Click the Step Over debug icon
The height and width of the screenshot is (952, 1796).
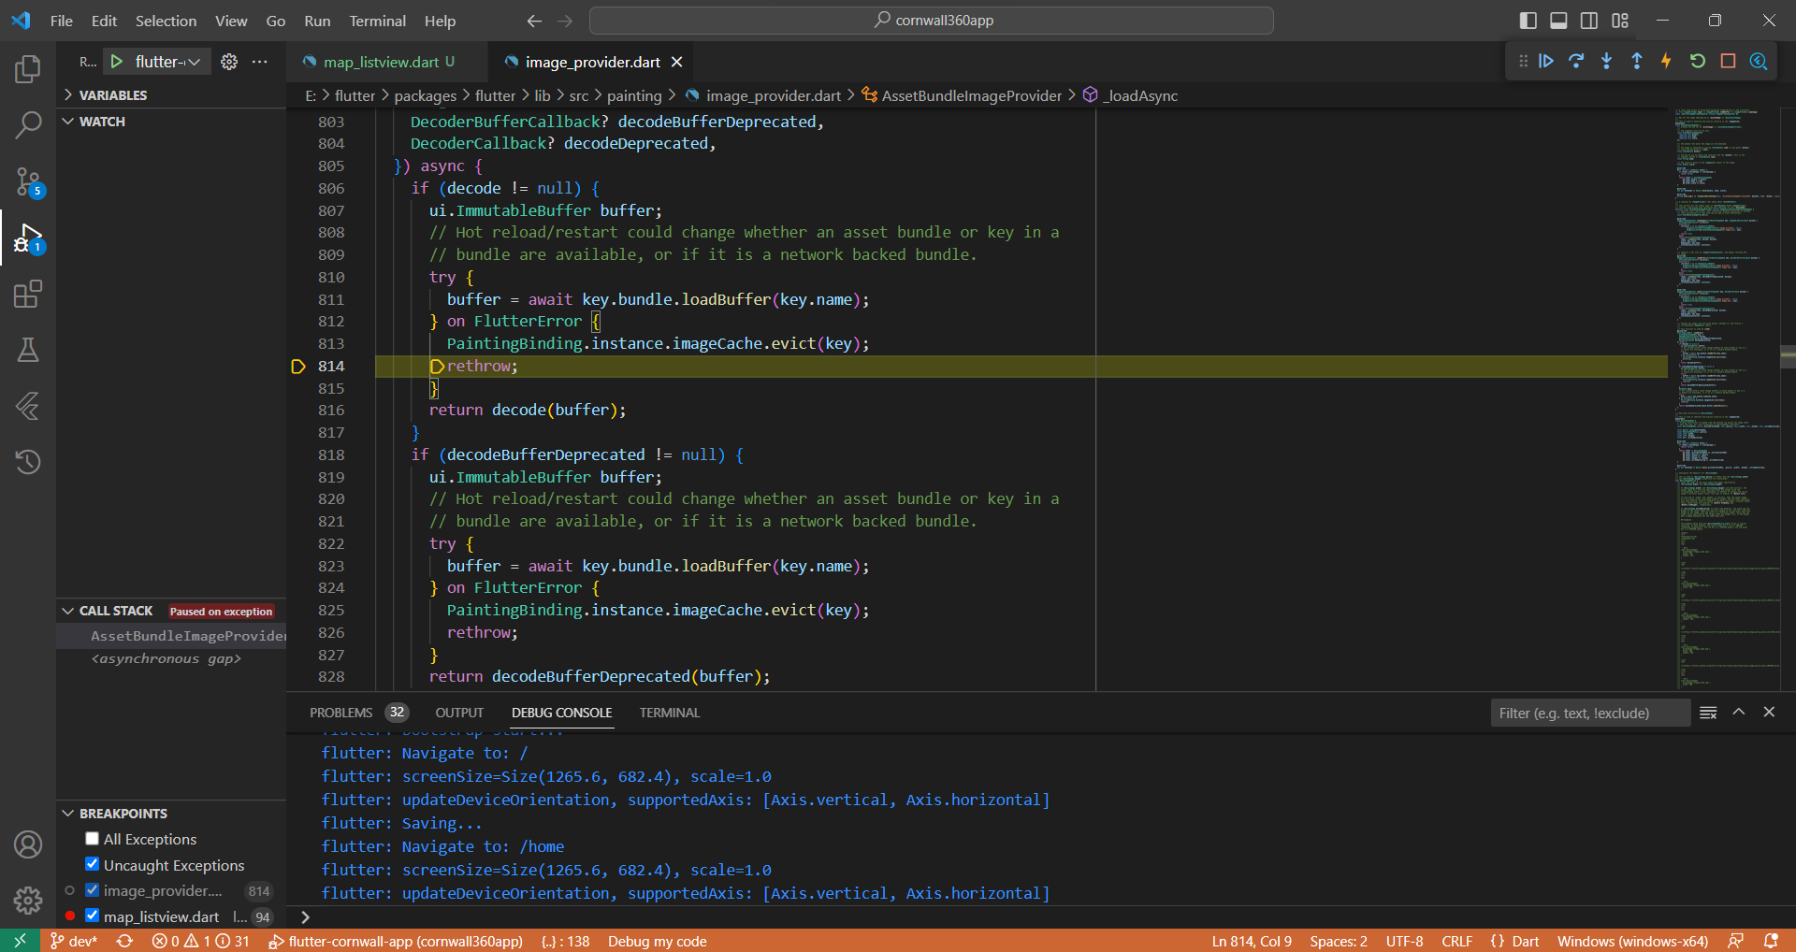(1576, 62)
